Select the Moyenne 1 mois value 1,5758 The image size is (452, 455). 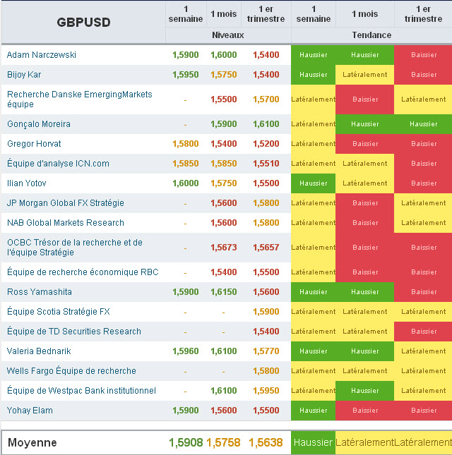tap(223, 442)
